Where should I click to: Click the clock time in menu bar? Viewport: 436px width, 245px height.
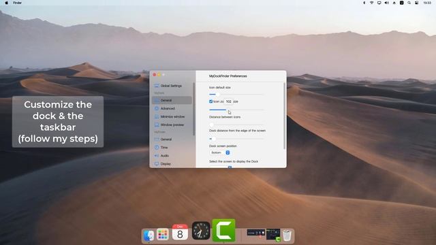[427, 3]
